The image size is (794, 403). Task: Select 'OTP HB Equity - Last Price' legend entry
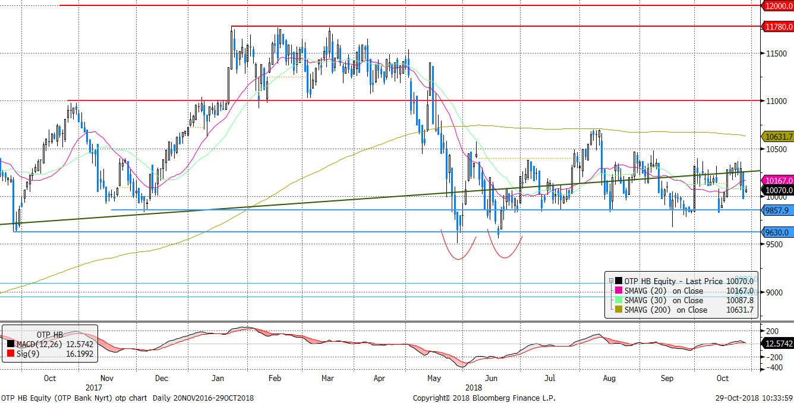pos(673,281)
